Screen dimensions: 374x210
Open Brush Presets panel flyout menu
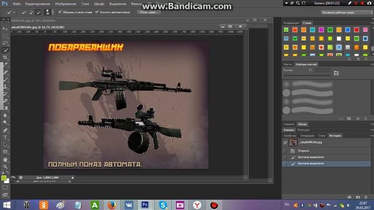(372, 64)
